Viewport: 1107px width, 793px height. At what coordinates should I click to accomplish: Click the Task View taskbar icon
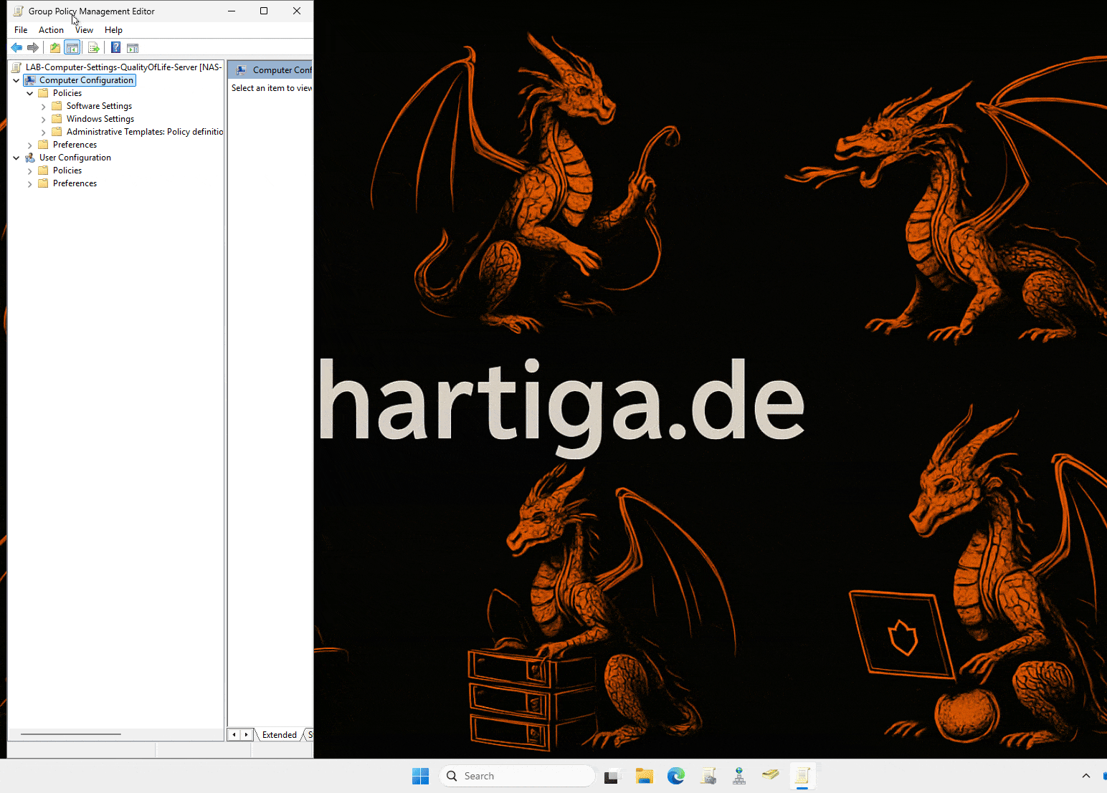[612, 776]
